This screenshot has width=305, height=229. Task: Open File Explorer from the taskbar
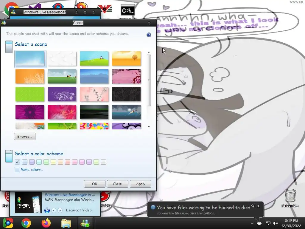66,223
